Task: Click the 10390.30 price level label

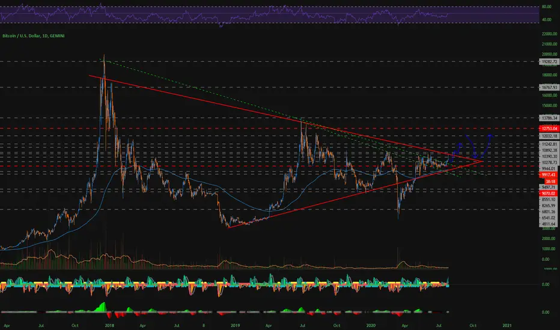Action: coord(549,156)
